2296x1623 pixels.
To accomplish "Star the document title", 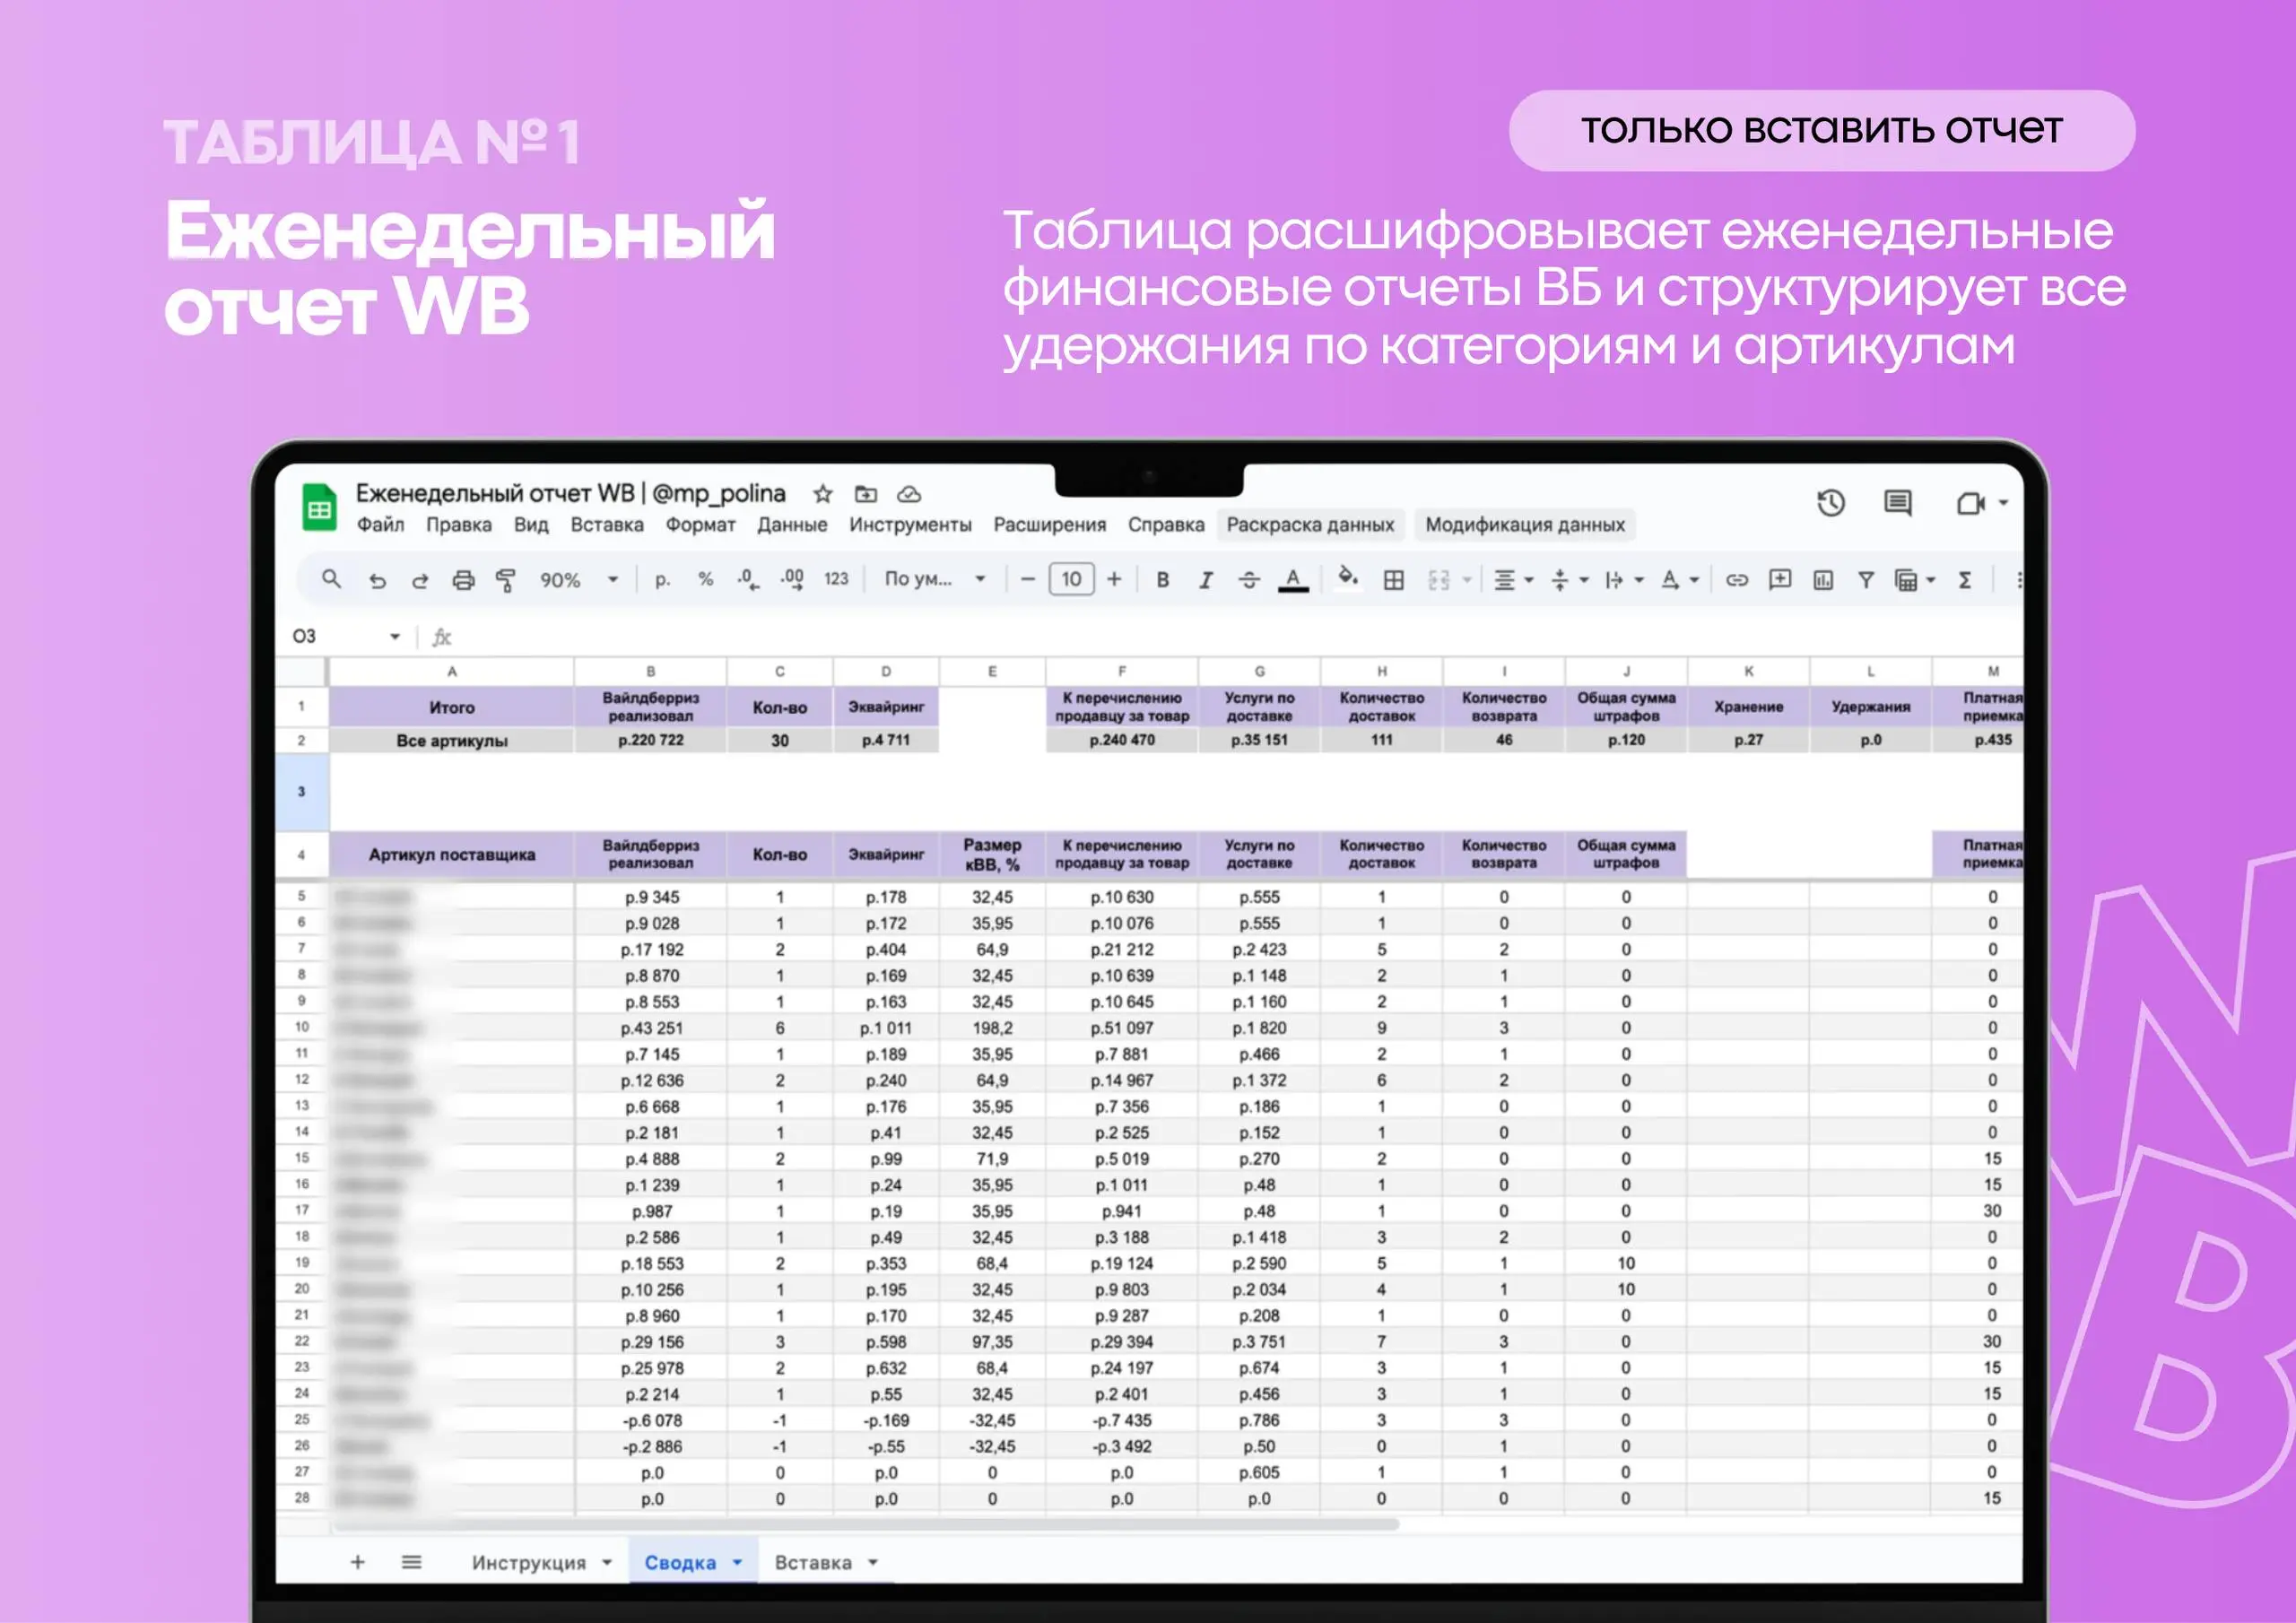I will [822, 494].
